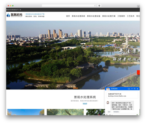Click the blue tagline 景观鱼池水处理设备生产商
146x124 pixels.
35,14
